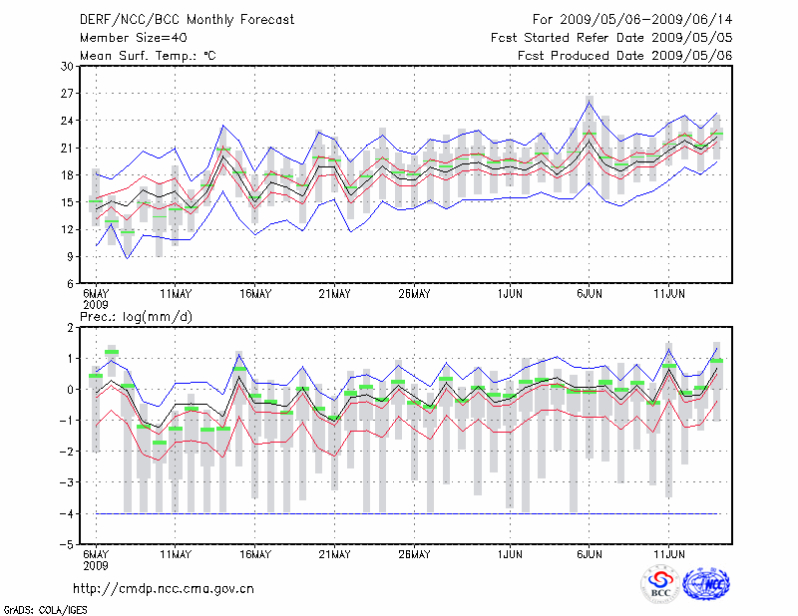Click the blue NCC globe logo
798x616 pixels.
[x=704, y=584]
